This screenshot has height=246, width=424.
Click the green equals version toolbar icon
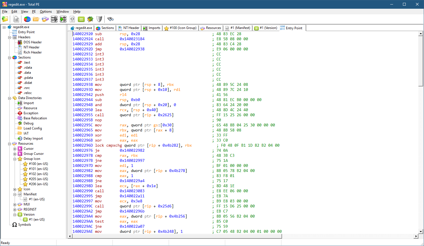(x=81, y=19)
